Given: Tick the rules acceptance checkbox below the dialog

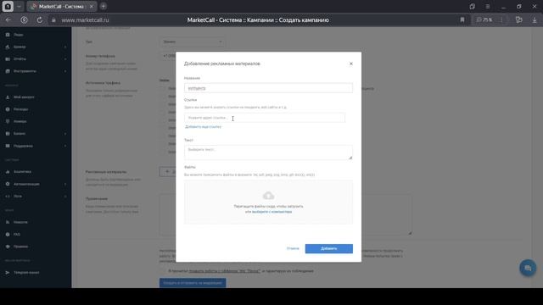Looking at the screenshot, I should click(x=163, y=271).
